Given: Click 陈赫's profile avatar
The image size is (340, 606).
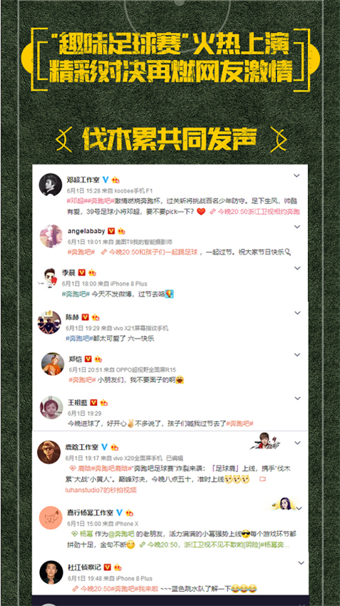Looking at the screenshot, I should (49, 322).
